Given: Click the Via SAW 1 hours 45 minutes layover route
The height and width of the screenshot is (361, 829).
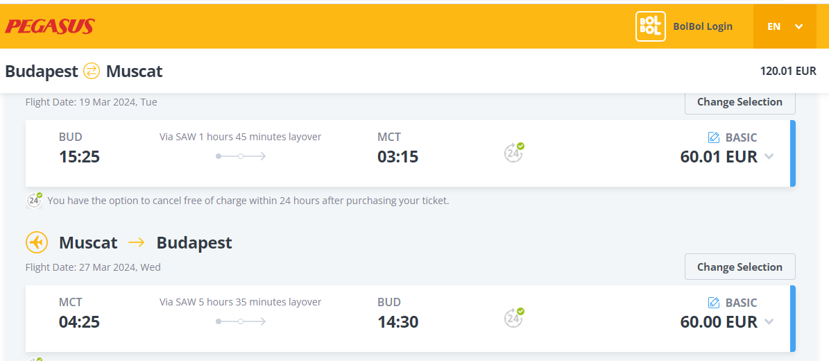Looking at the screenshot, I should tap(241, 146).
